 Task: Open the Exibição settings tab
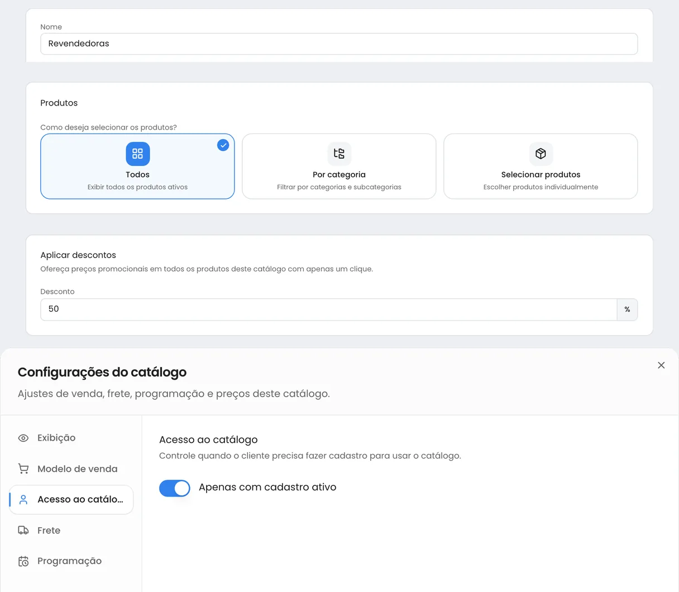71,438
